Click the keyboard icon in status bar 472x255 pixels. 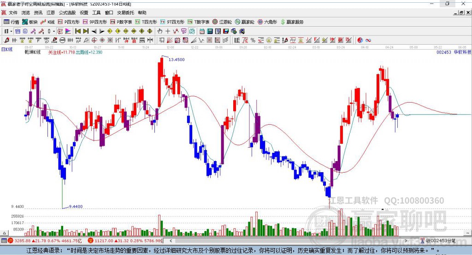click(x=4, y=241)
